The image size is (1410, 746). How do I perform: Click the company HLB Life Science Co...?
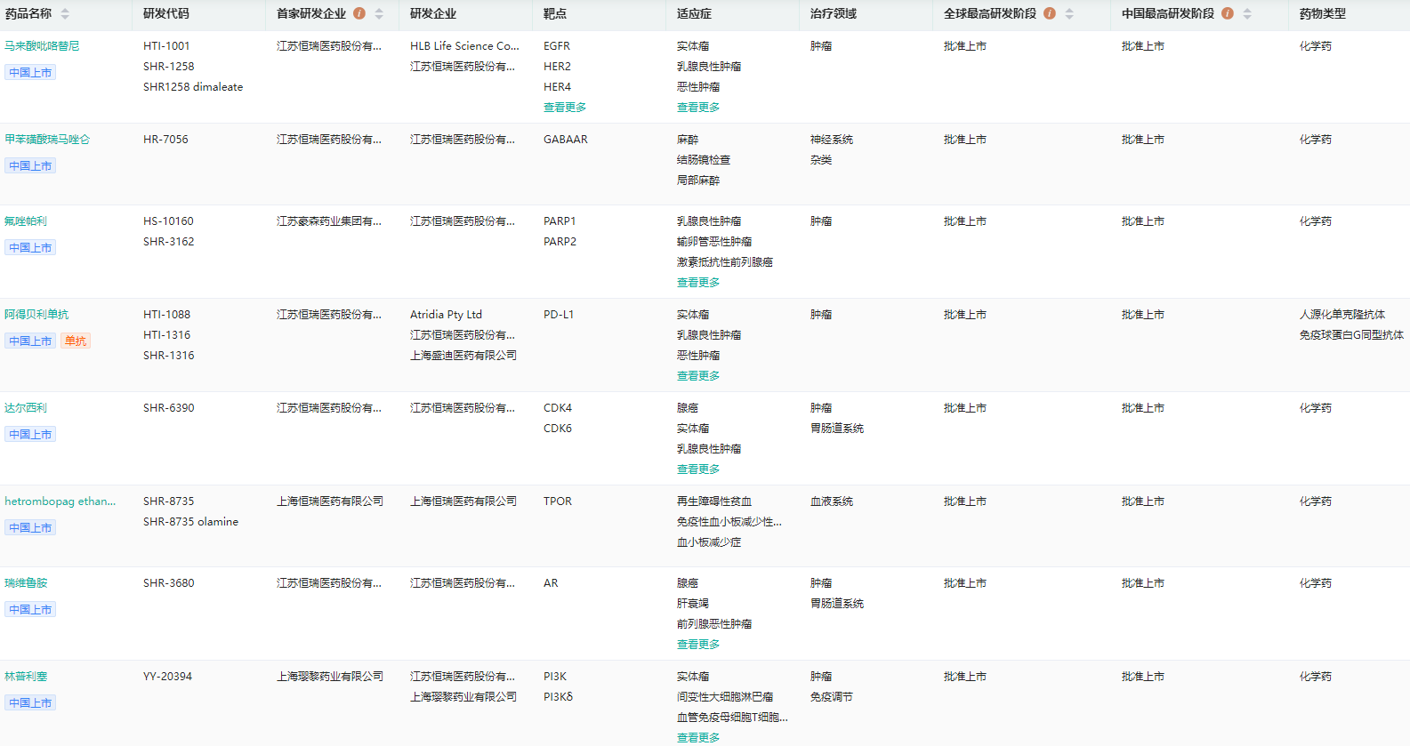[464, 46]
